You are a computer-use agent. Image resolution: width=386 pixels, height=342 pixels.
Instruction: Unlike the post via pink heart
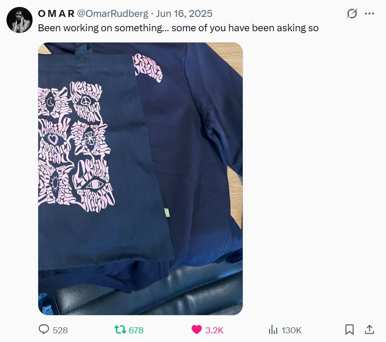click(196, 330)
